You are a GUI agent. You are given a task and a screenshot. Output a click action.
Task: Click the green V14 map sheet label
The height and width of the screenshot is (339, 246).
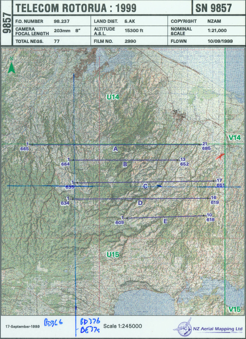coord(234,138)
